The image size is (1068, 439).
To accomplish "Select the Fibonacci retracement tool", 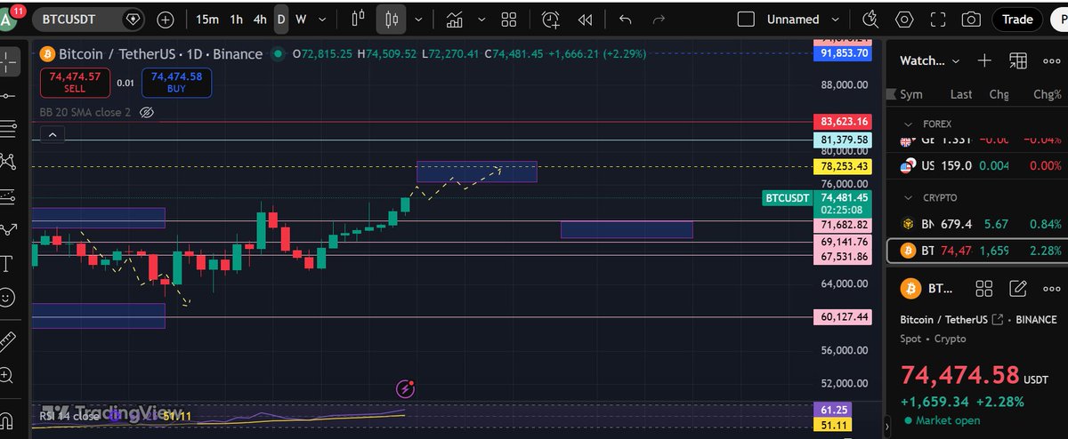I will coord(9,129).
